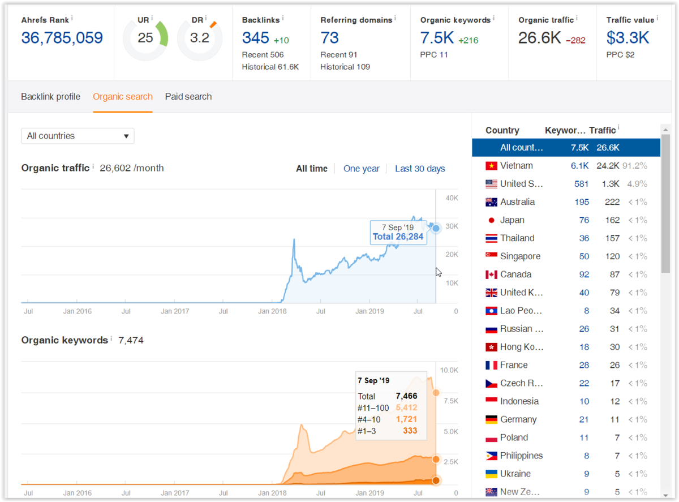The height and width of the screenshot is (502, 679).
Task: Open the 345 backlinks report
Action: [256, 38]
